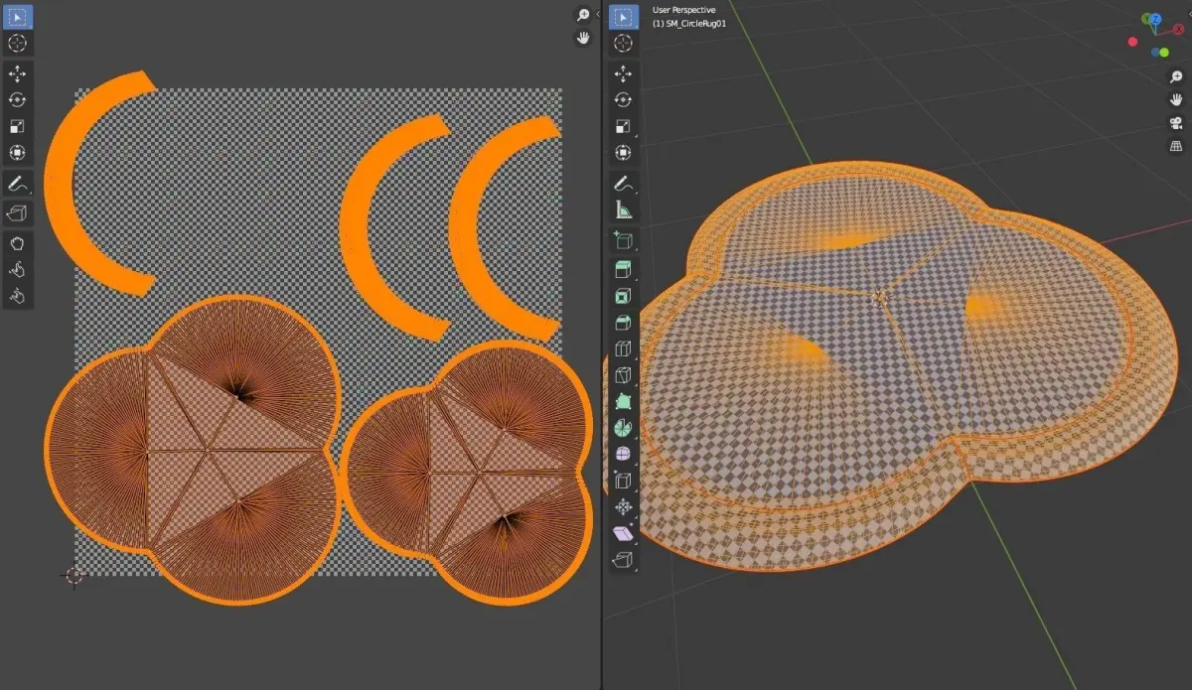
Task: Select the Loop Cut tool
Action: [x=623, y=348]
